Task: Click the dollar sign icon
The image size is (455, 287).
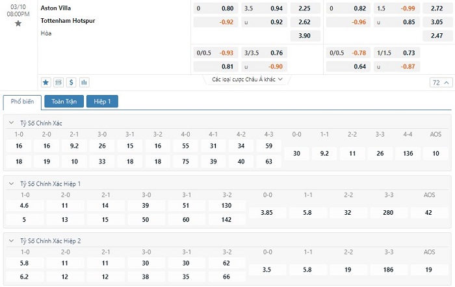Action: click(71, 83)
